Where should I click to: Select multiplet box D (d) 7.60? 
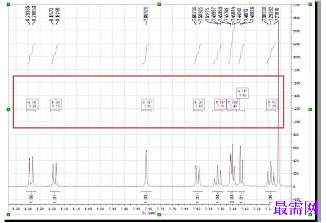point(199,104)
